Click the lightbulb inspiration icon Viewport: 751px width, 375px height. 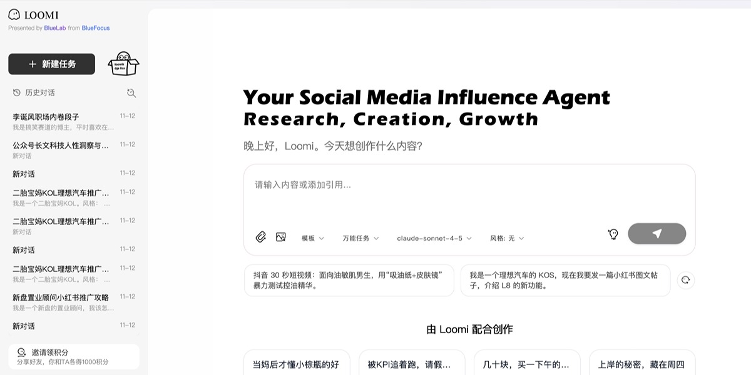pyautogui.click(x=613, y=234)
